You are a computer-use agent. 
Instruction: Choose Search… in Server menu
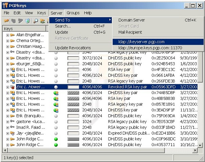(81, 26)
